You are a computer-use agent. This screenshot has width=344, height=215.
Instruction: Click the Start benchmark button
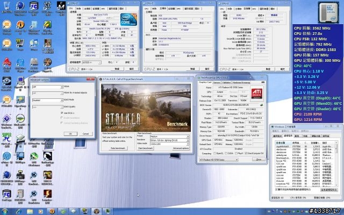click(x=145, y=148)
